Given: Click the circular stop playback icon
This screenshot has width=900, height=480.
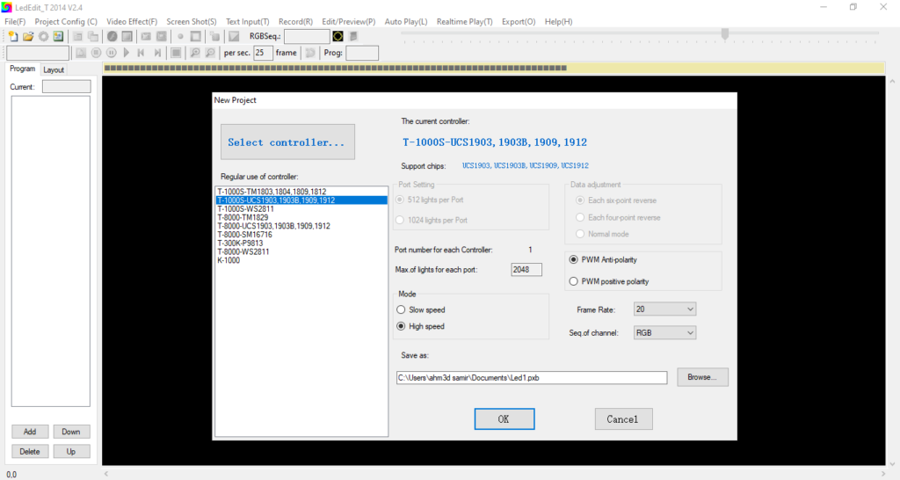Looking at the screenshot, I should tap(97, 53).
